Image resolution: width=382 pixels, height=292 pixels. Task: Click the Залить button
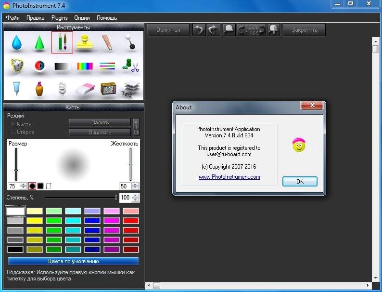pos(100,122)
